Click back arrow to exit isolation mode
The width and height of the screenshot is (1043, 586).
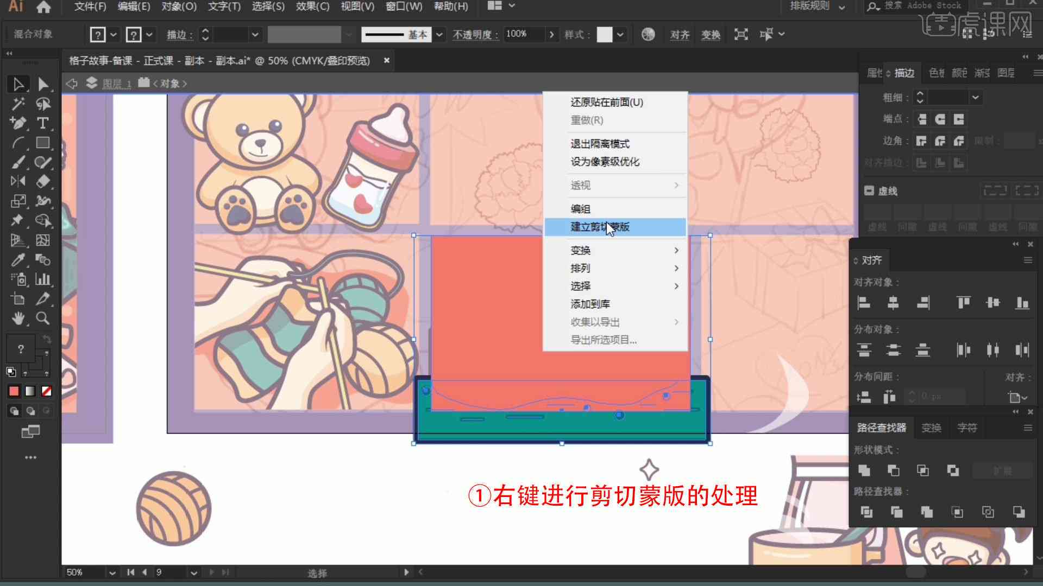click(71, 84)
